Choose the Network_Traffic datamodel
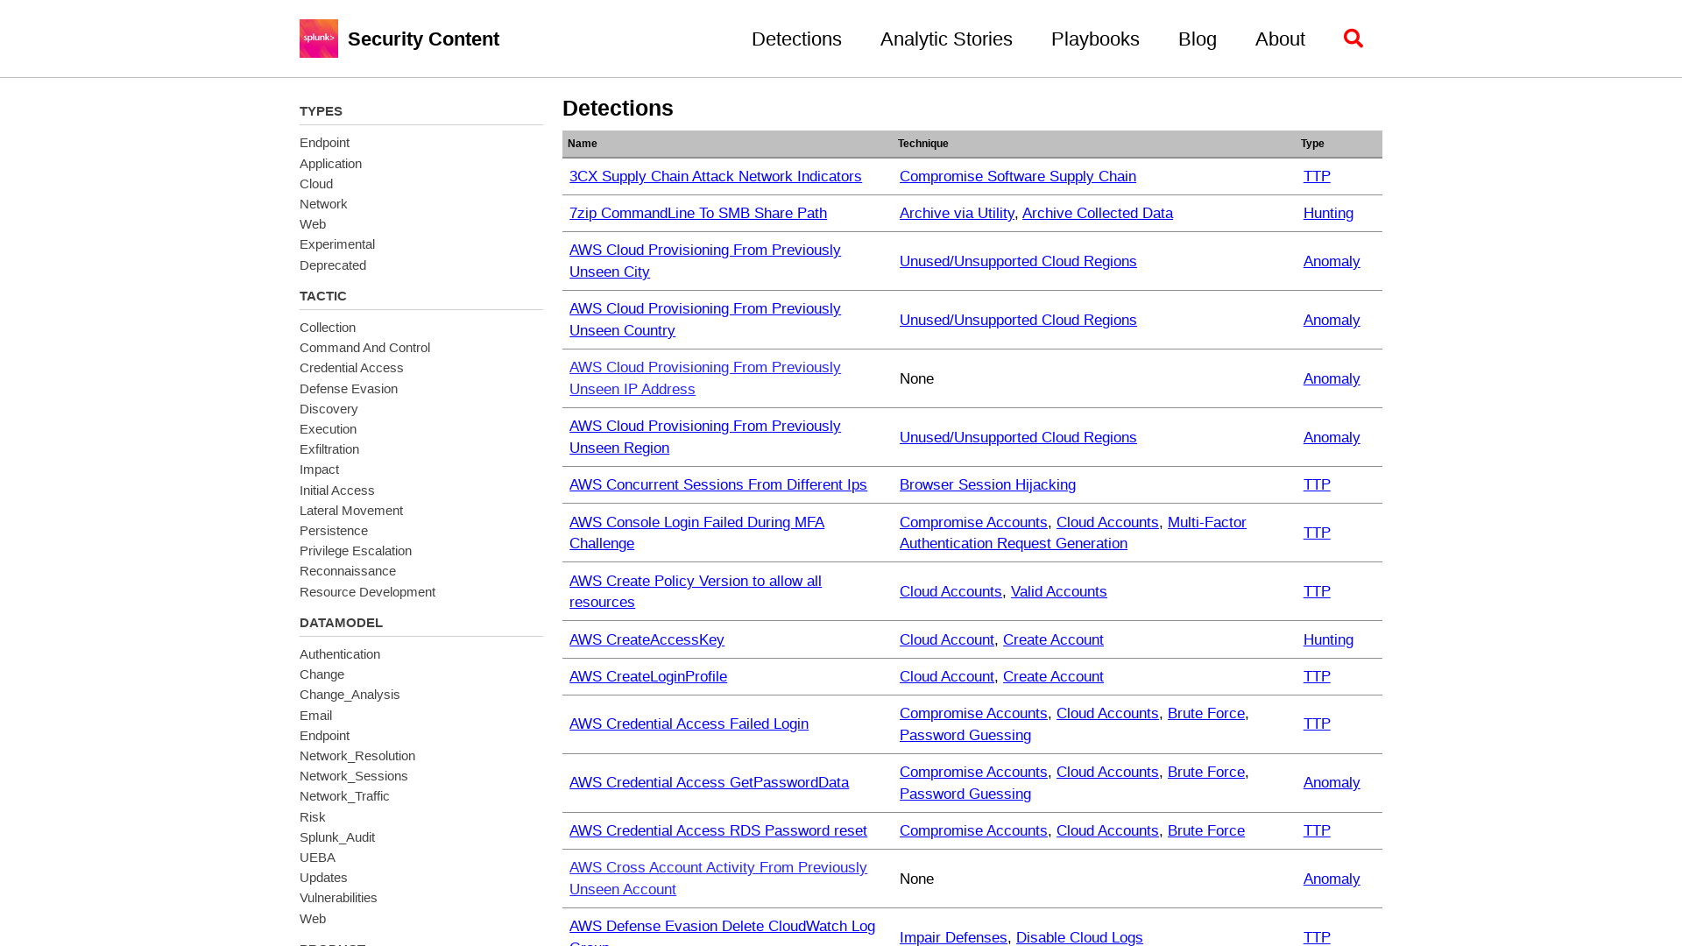The image size is (1682, 946). pos(344,796)
